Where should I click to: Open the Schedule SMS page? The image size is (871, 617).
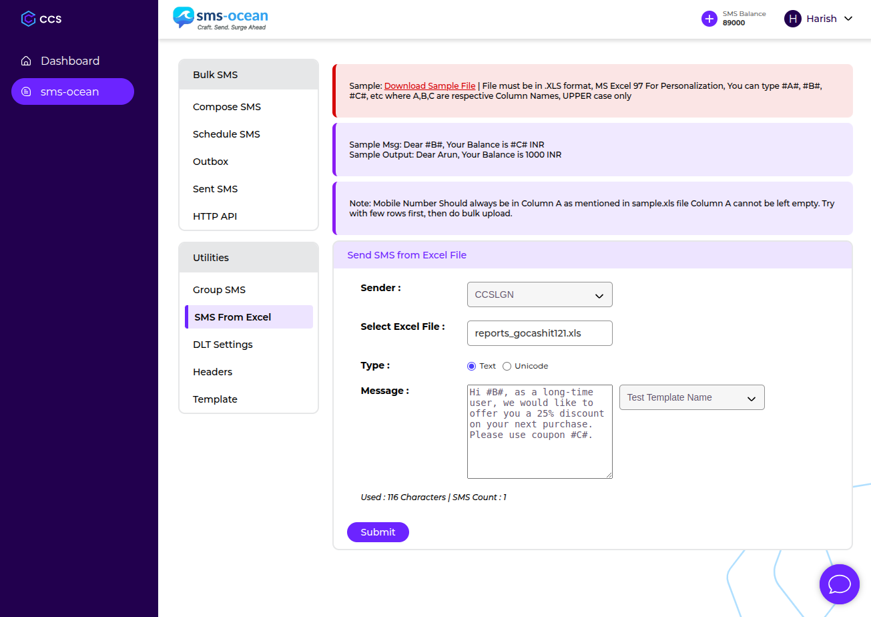[x=226, y=134]
